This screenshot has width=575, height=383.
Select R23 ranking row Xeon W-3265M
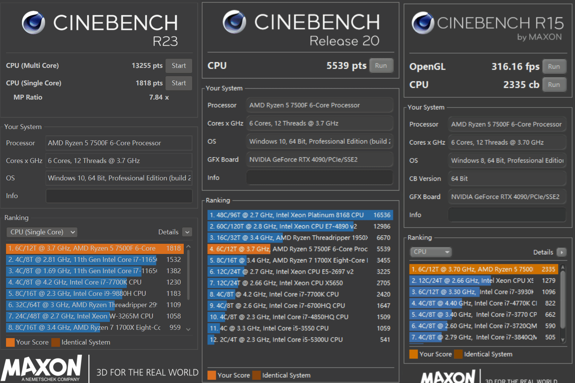(95, 316)
